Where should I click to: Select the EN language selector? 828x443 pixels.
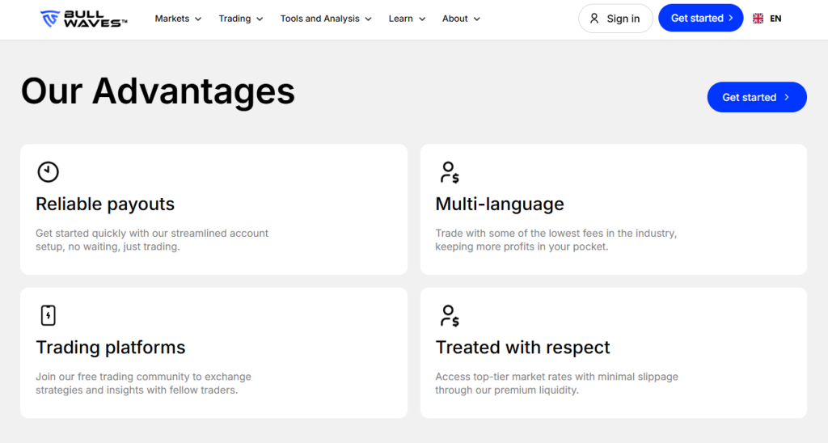pos(775,19)
